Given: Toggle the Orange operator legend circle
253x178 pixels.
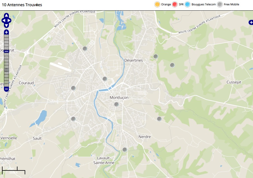Looking at the screenshot, I should click(x=157, y=4).
